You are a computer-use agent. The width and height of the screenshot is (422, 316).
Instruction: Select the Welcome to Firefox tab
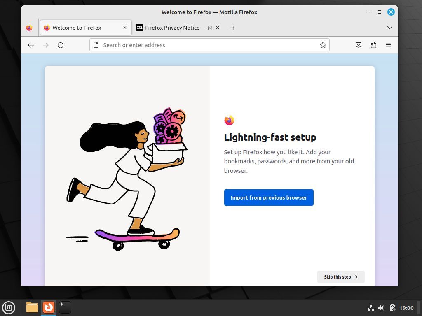tap(78, 28)
